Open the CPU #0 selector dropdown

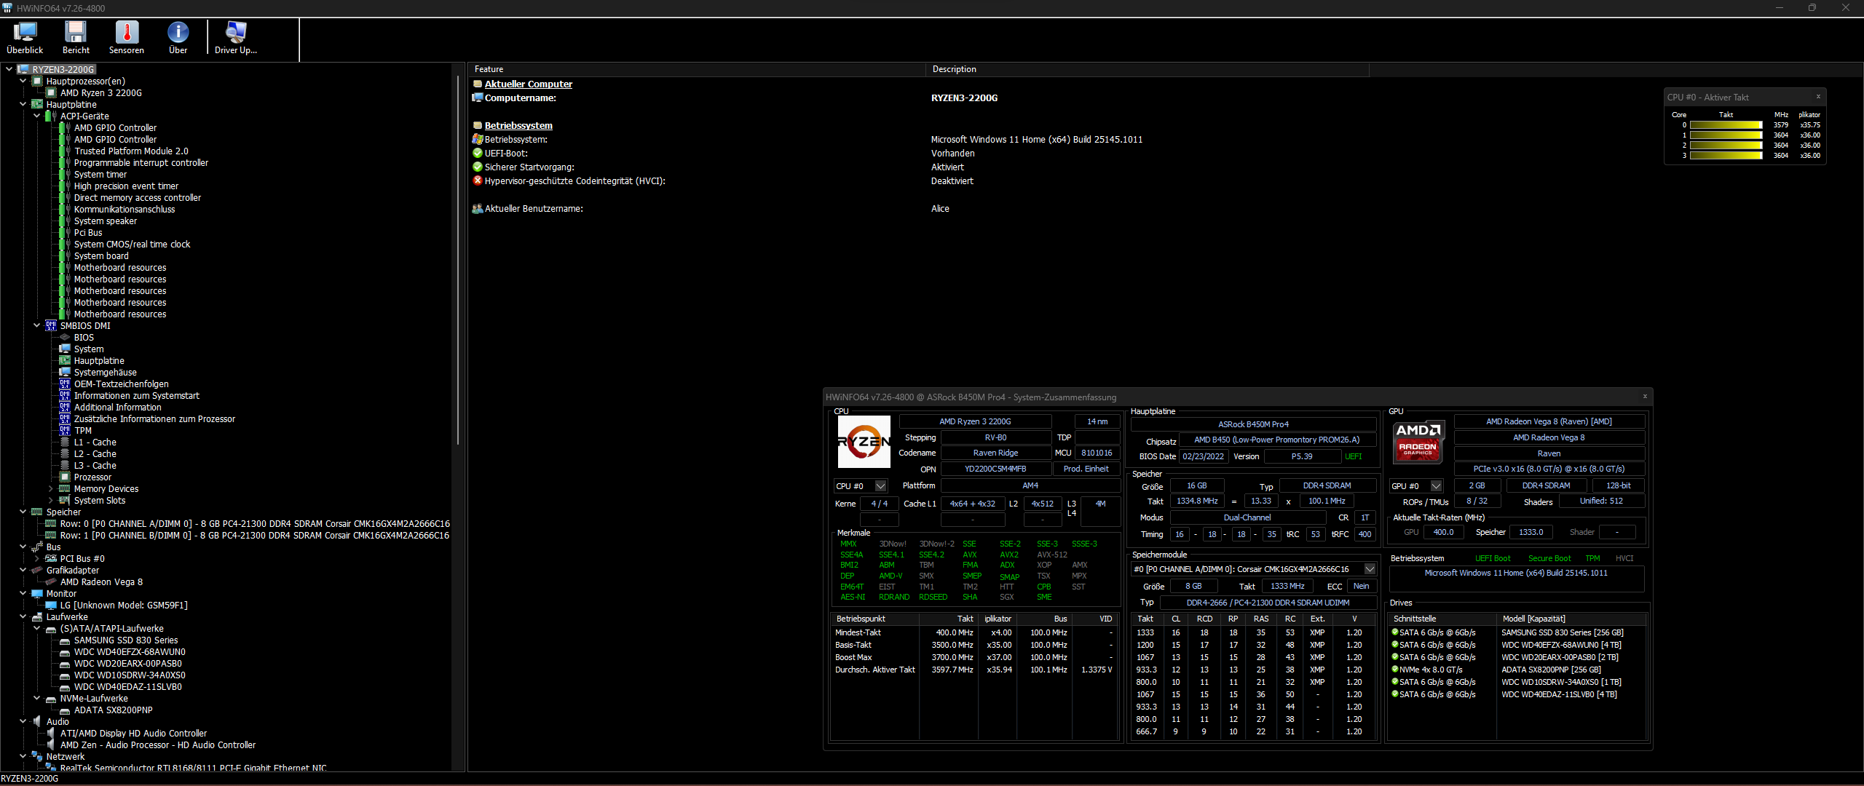click(880, 486)
